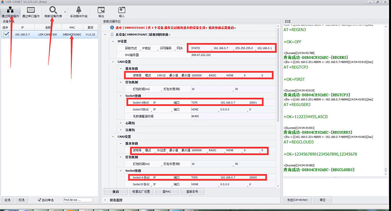Click the 发送(Ctrl+Enter) send button
Viewport: 391px width, 211px height.
[x=297, y=200]
